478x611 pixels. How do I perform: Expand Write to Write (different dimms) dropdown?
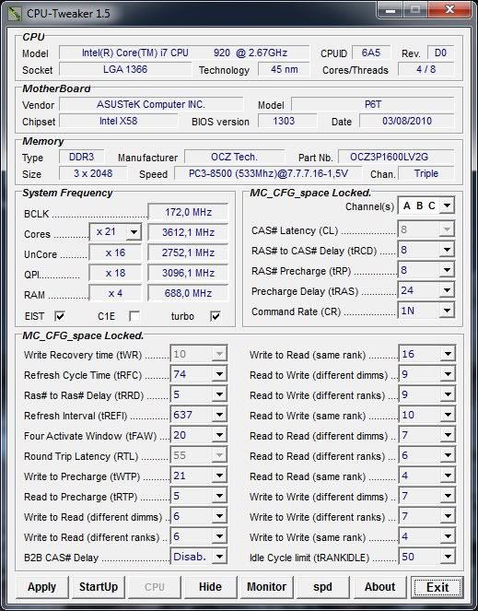(448, 496)
